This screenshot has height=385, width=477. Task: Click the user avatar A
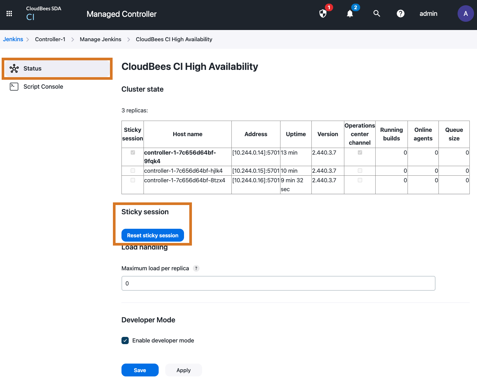click(465, 14)
